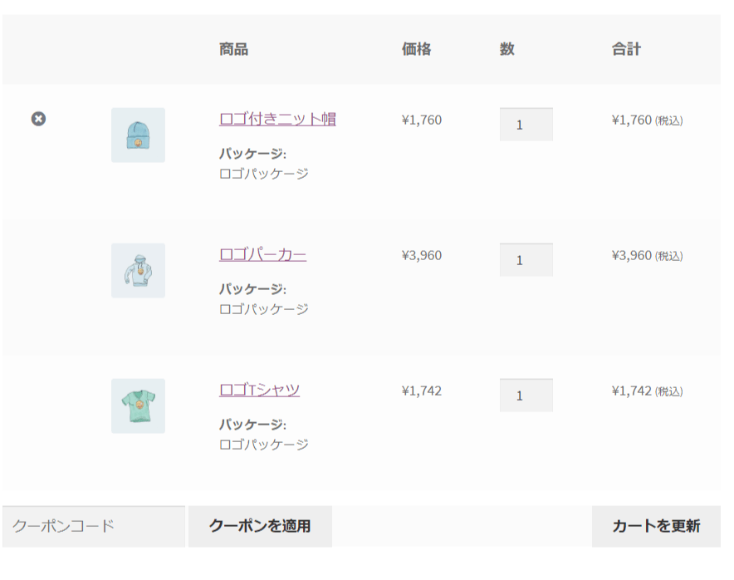Viewport: 734px width, 580px height.
Task: Click the ¥1,742 unit price of ロゴTシャツ
Action: point(421,391)
